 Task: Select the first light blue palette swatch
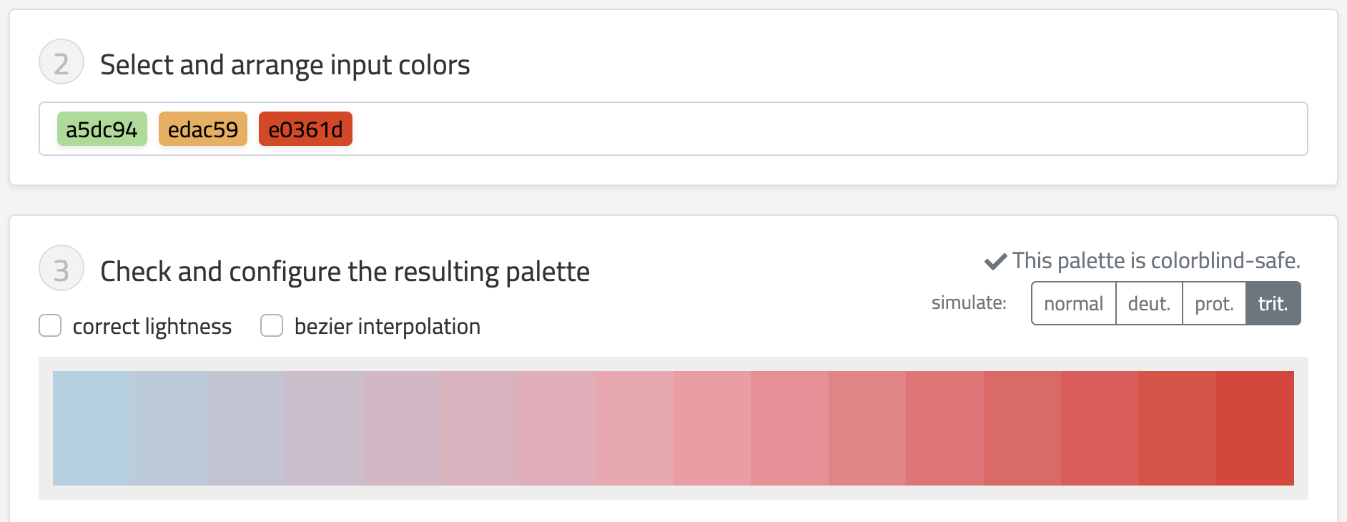[x=92, y=428]
